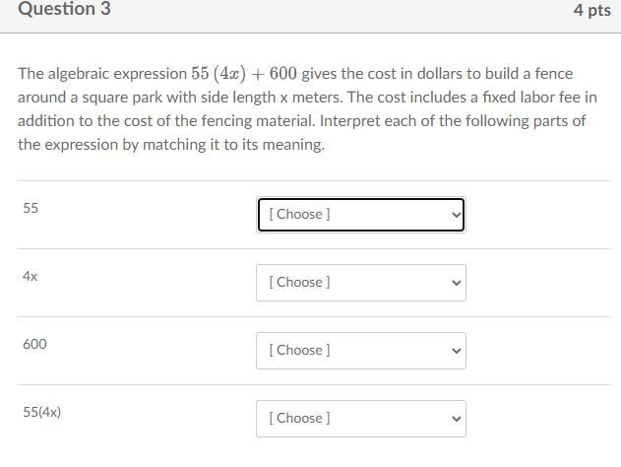Click "[Choose]" text in the second dropdown
This screenshot has width=621, height=467.
[299, 282]
